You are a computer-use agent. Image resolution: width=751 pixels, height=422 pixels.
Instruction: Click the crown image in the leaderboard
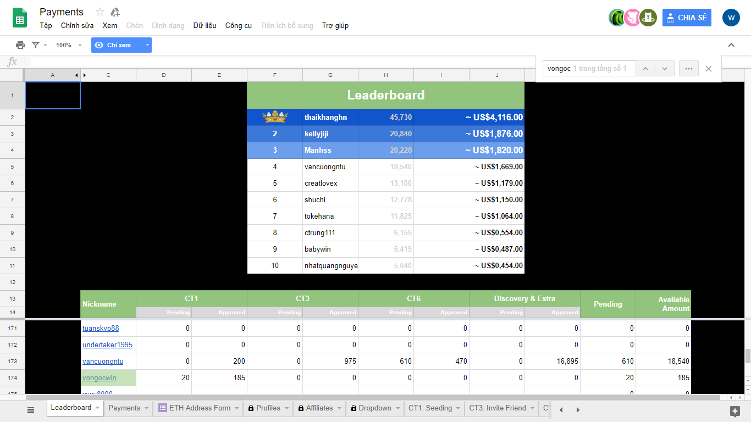pyautogui.click(x=275, y=117)
